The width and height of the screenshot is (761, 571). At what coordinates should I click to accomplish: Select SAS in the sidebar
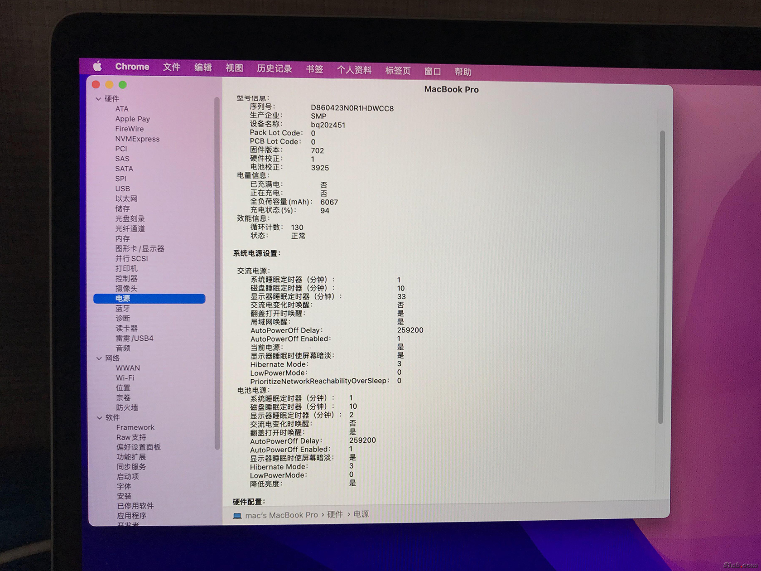point(122,159)
